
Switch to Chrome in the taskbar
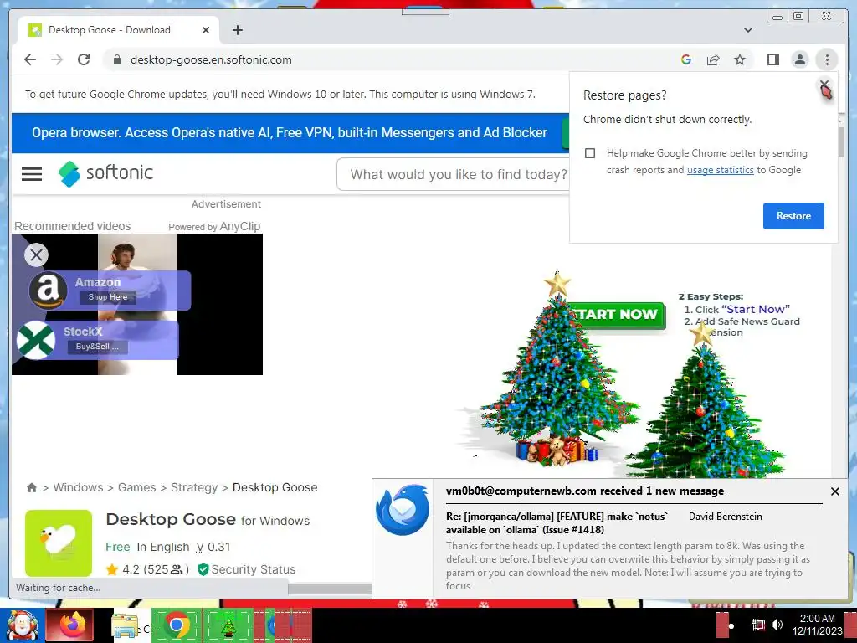[176, 625]
